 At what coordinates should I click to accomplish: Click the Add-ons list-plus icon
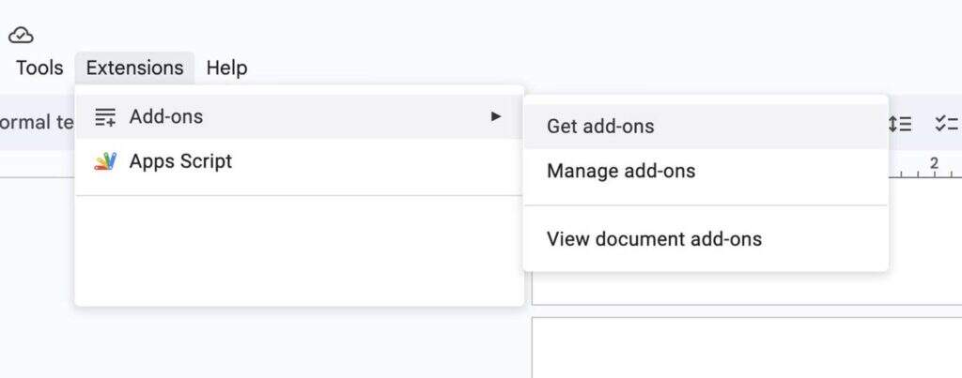point(105,116)
